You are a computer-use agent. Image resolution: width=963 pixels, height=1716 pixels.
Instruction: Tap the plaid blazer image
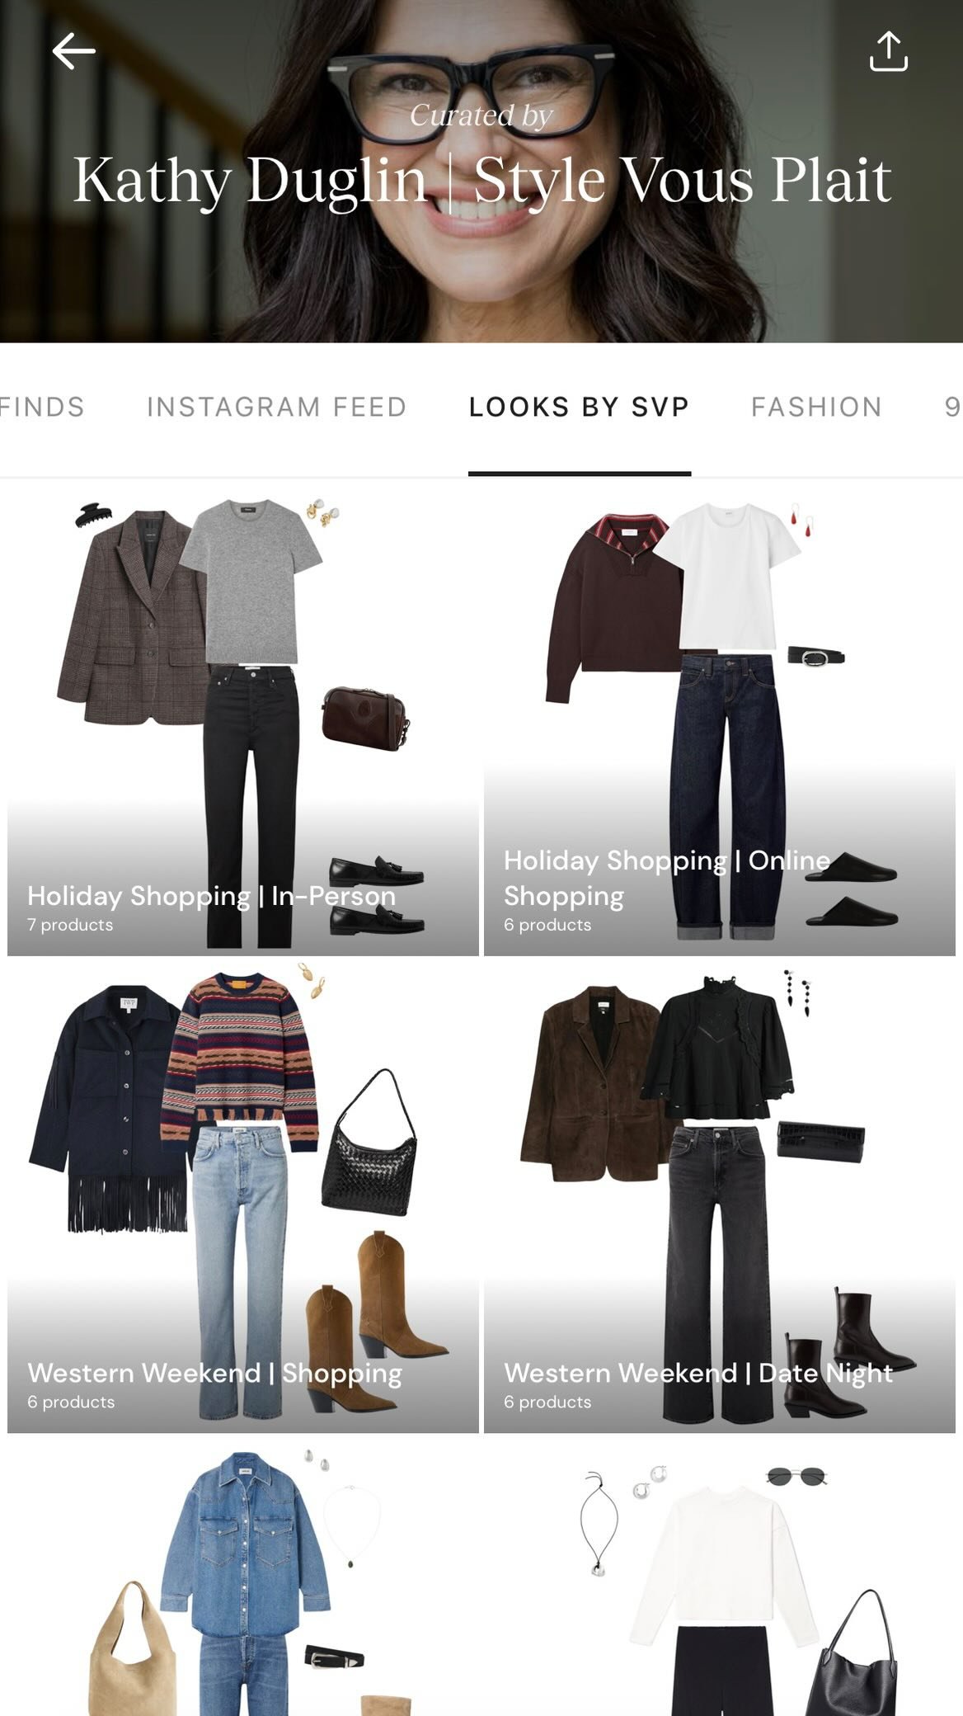[x=132, y=619]
